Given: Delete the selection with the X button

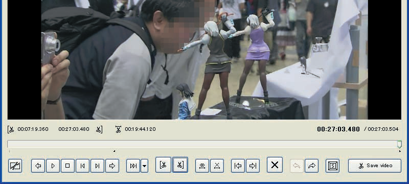Looking at the screenshot, I should (275, 165).
